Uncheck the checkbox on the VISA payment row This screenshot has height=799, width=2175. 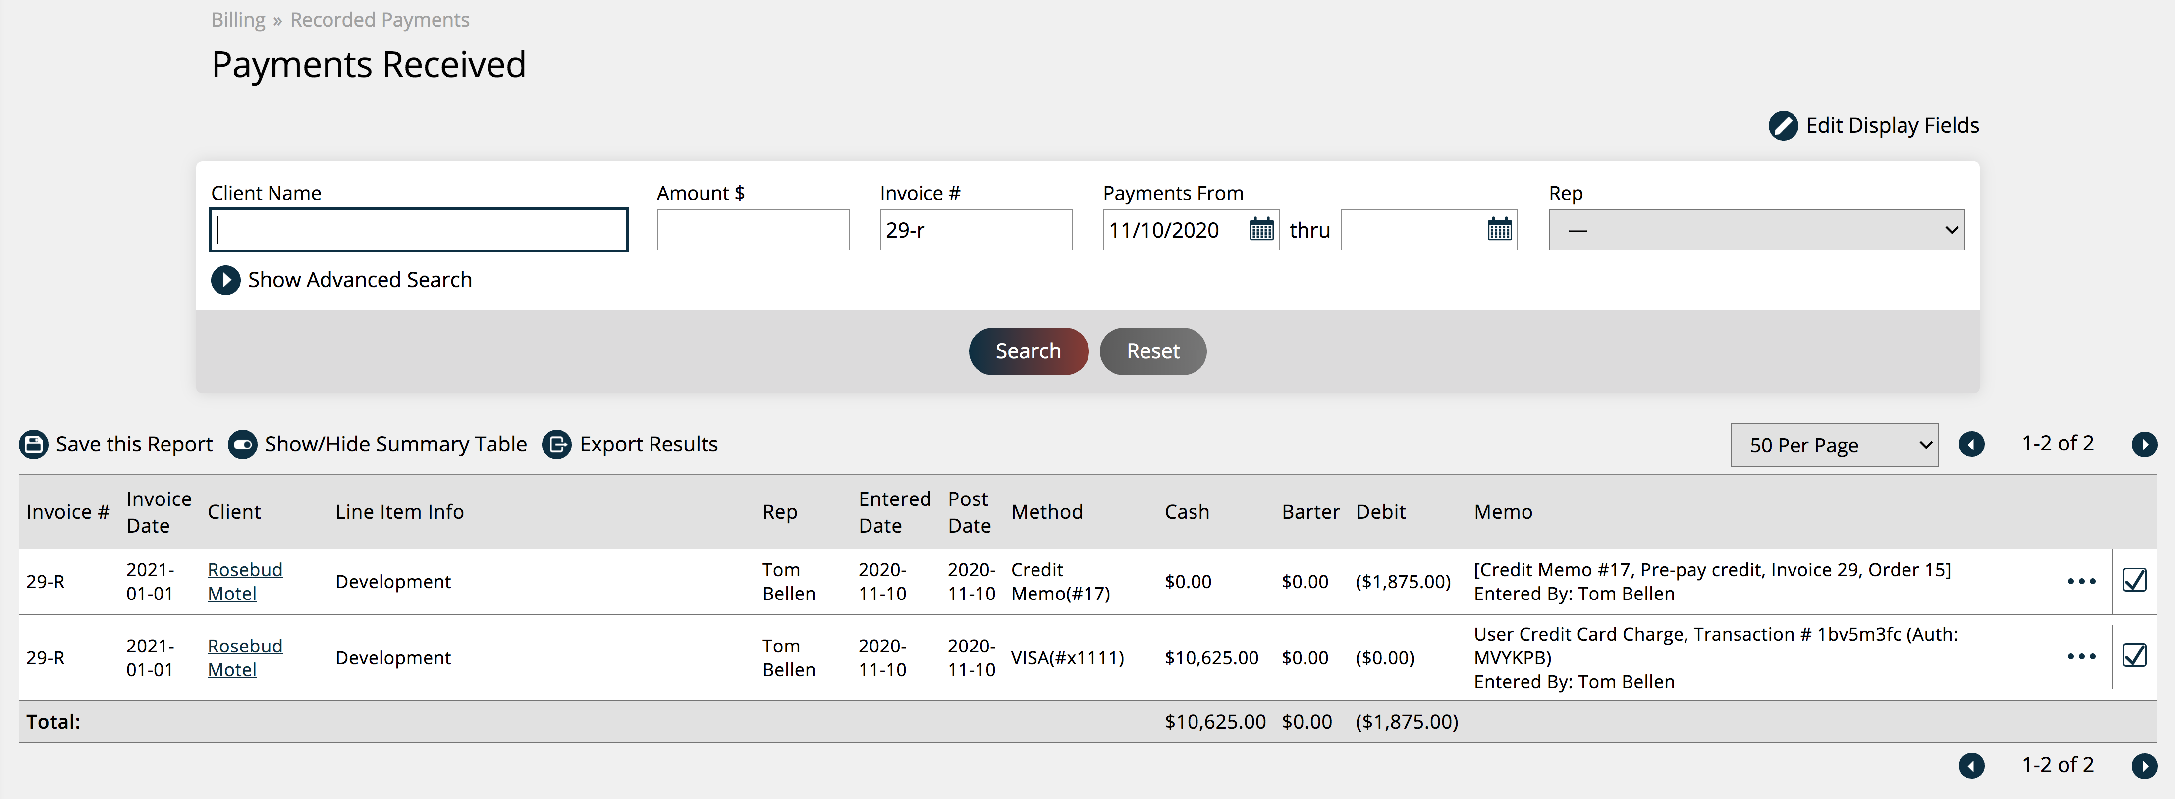pyautogui.click(x=2133, y=655)
